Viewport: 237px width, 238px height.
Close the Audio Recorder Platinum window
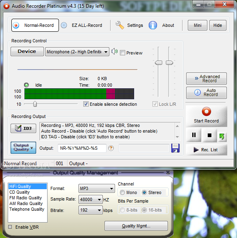coord(224,4)
